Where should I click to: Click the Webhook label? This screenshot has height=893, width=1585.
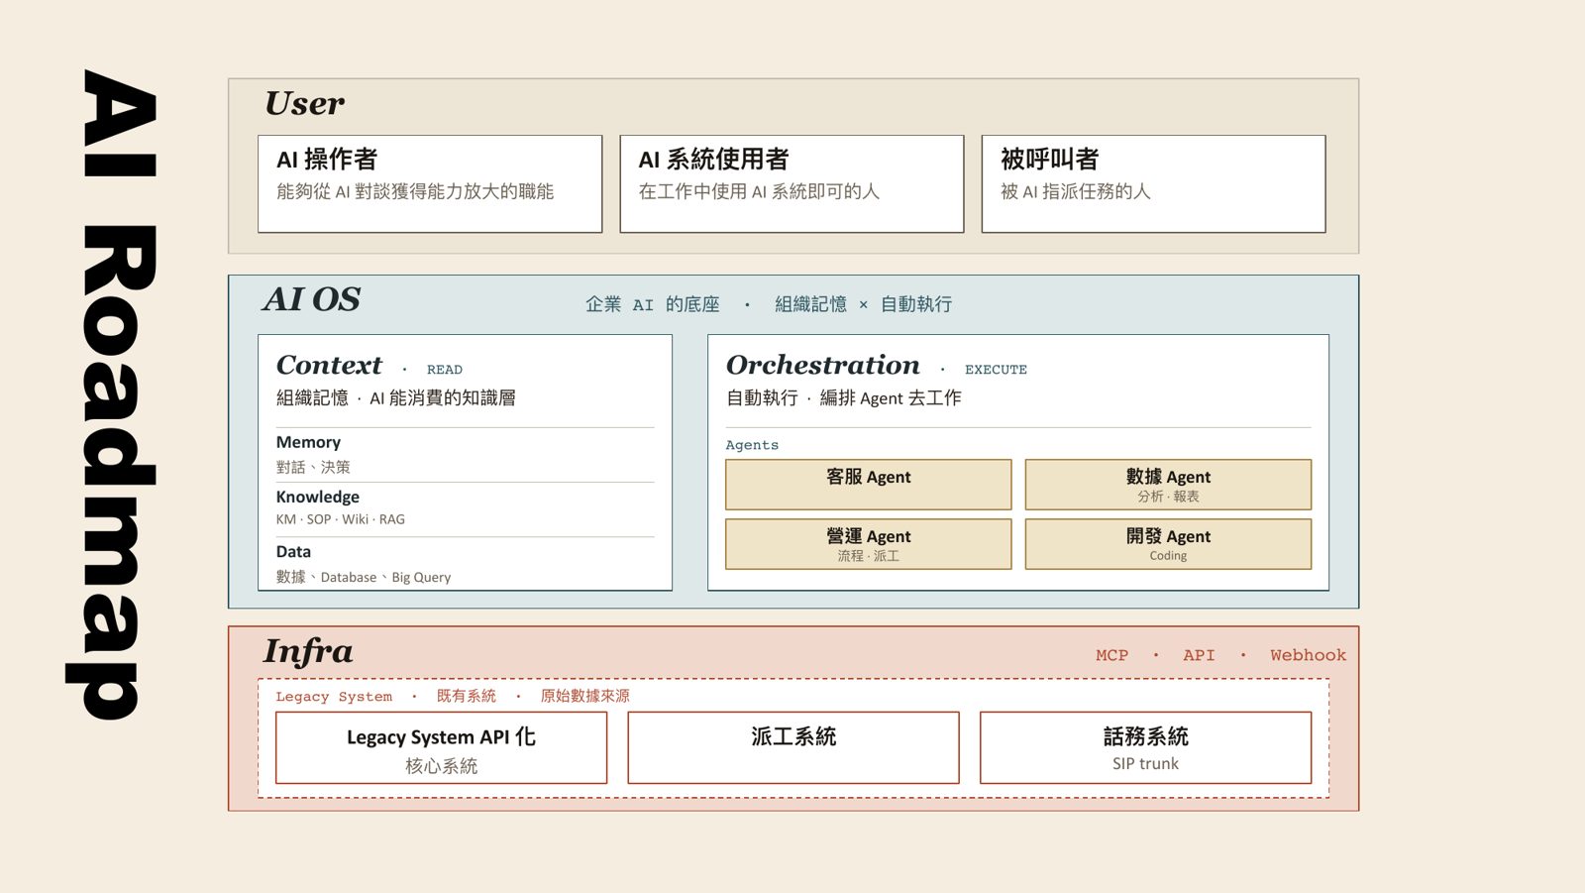click(1308, 655)
